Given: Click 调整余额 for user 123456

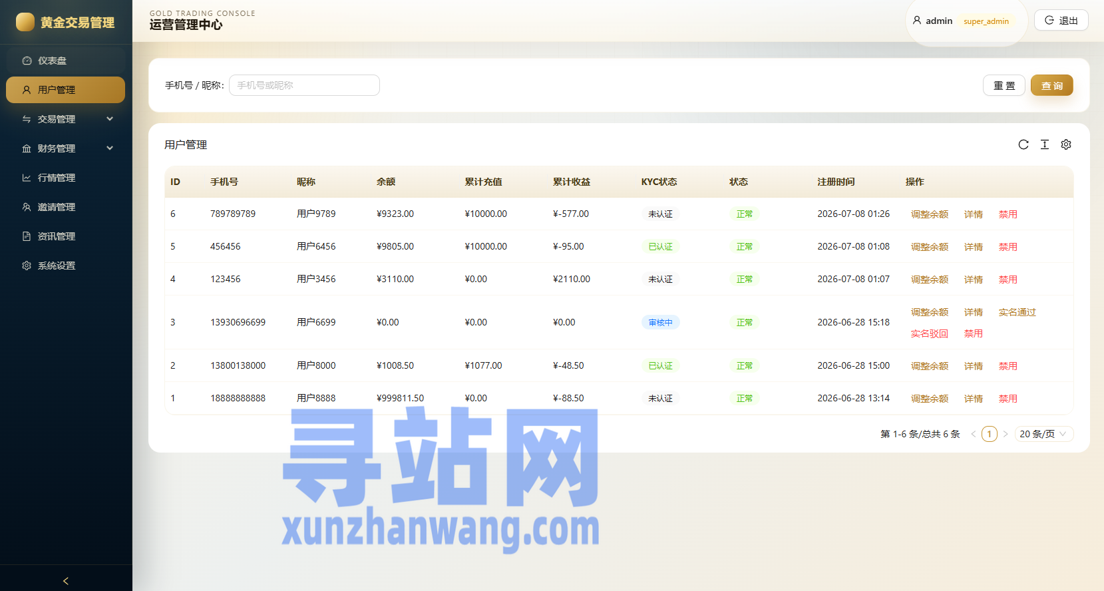Looking at the screenshot, I should coord(930,280).
